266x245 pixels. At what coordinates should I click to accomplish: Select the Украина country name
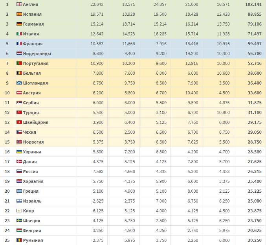[x=32, y=152]
